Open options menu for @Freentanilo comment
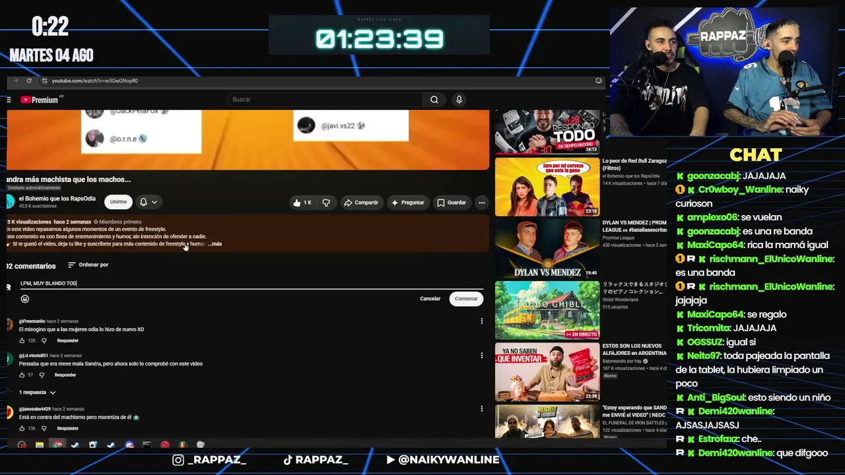 click(482, 321)
